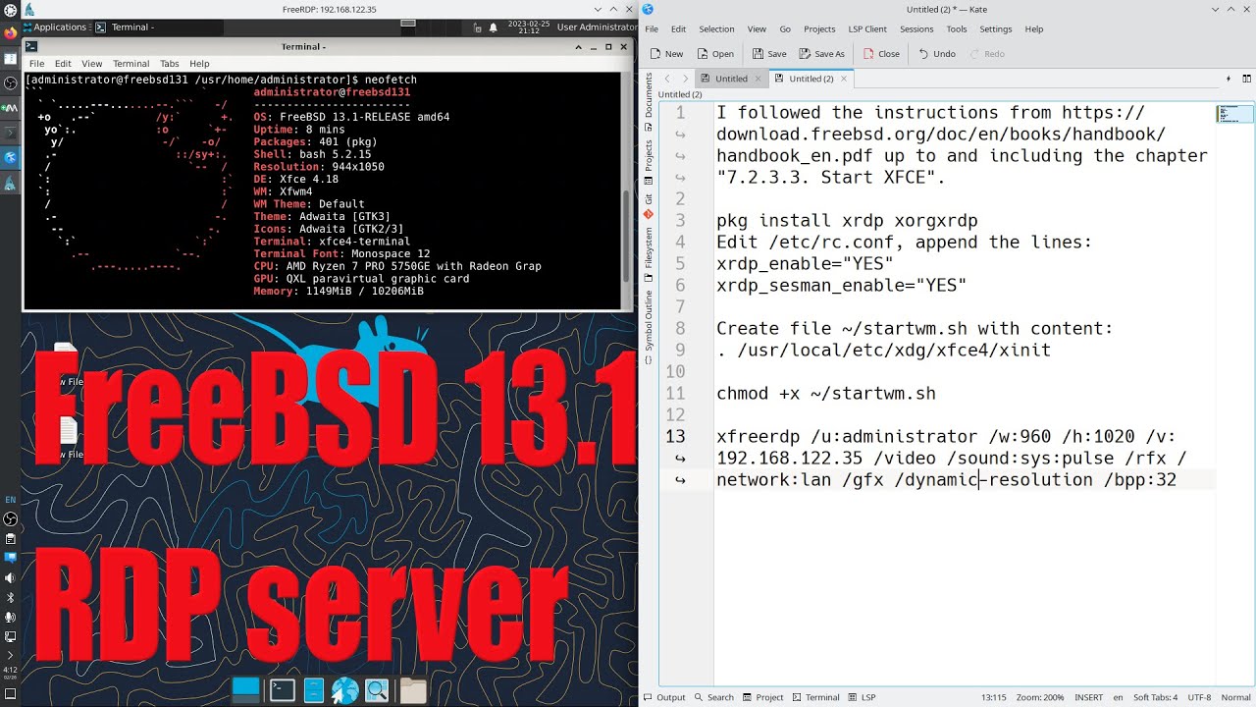Viewport: 1256px width, 707px height.
Task: Click split view icon at tab bar end
Action: [1247, 79]
